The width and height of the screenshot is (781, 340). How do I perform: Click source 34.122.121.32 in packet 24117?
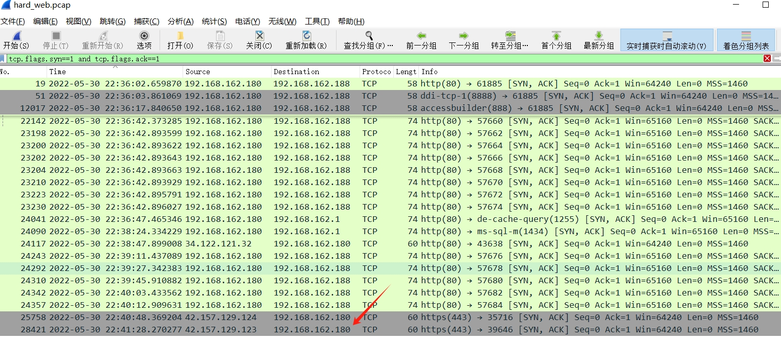click(x=218, y=244)
